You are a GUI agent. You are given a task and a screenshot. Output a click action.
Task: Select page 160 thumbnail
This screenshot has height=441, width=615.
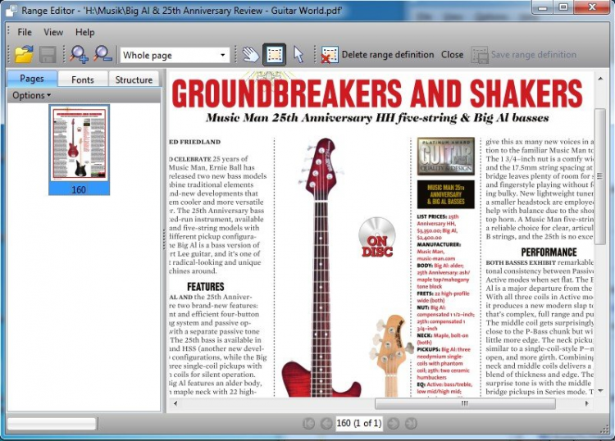(80, 149)
